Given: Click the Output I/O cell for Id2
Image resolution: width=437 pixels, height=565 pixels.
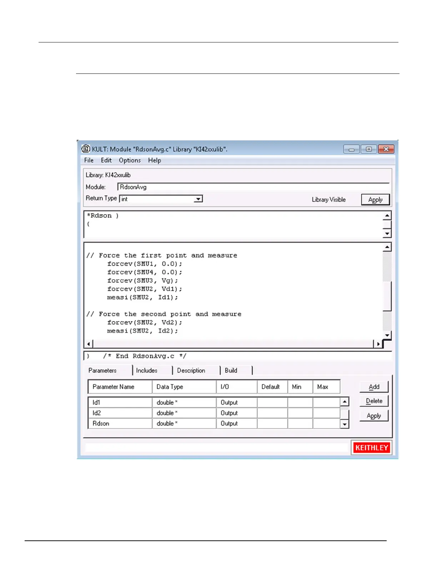Looking at the screenshot, I should click(x=237, y=413).
